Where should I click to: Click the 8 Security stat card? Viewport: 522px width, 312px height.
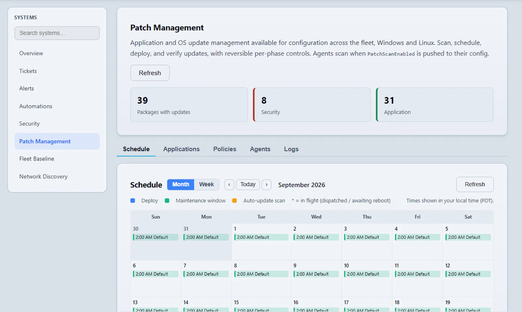point(312,105)
